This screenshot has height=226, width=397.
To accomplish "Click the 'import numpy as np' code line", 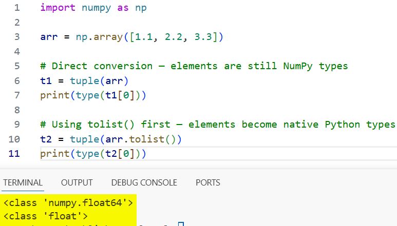I will tap(93, 8).
